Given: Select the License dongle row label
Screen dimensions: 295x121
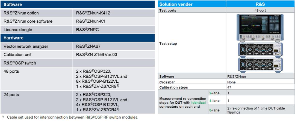Looking at the screenshot, I should click(x=18, y=29).
